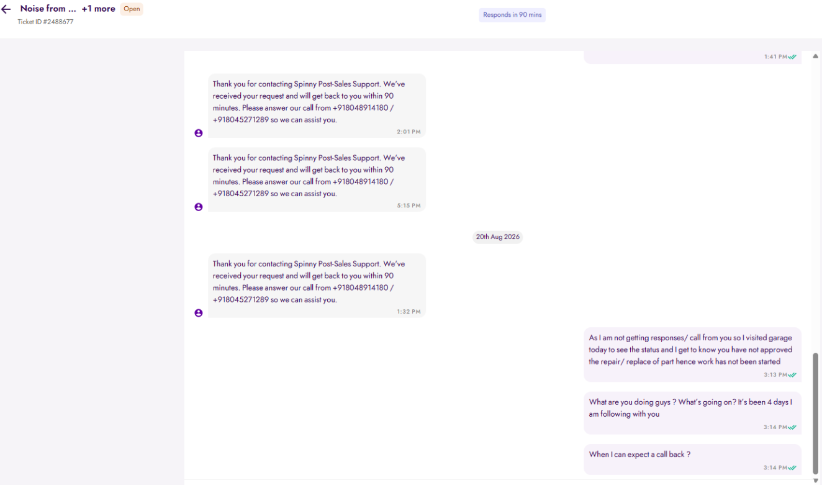822x485 pixels.
Task: Click the 'When I can expect a call back' message
Action: pos(692,460)
